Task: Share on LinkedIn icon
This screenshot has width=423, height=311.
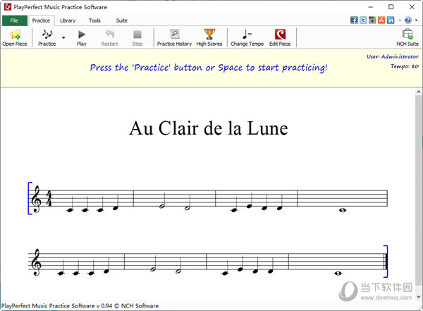Action: tap(391, 20)
